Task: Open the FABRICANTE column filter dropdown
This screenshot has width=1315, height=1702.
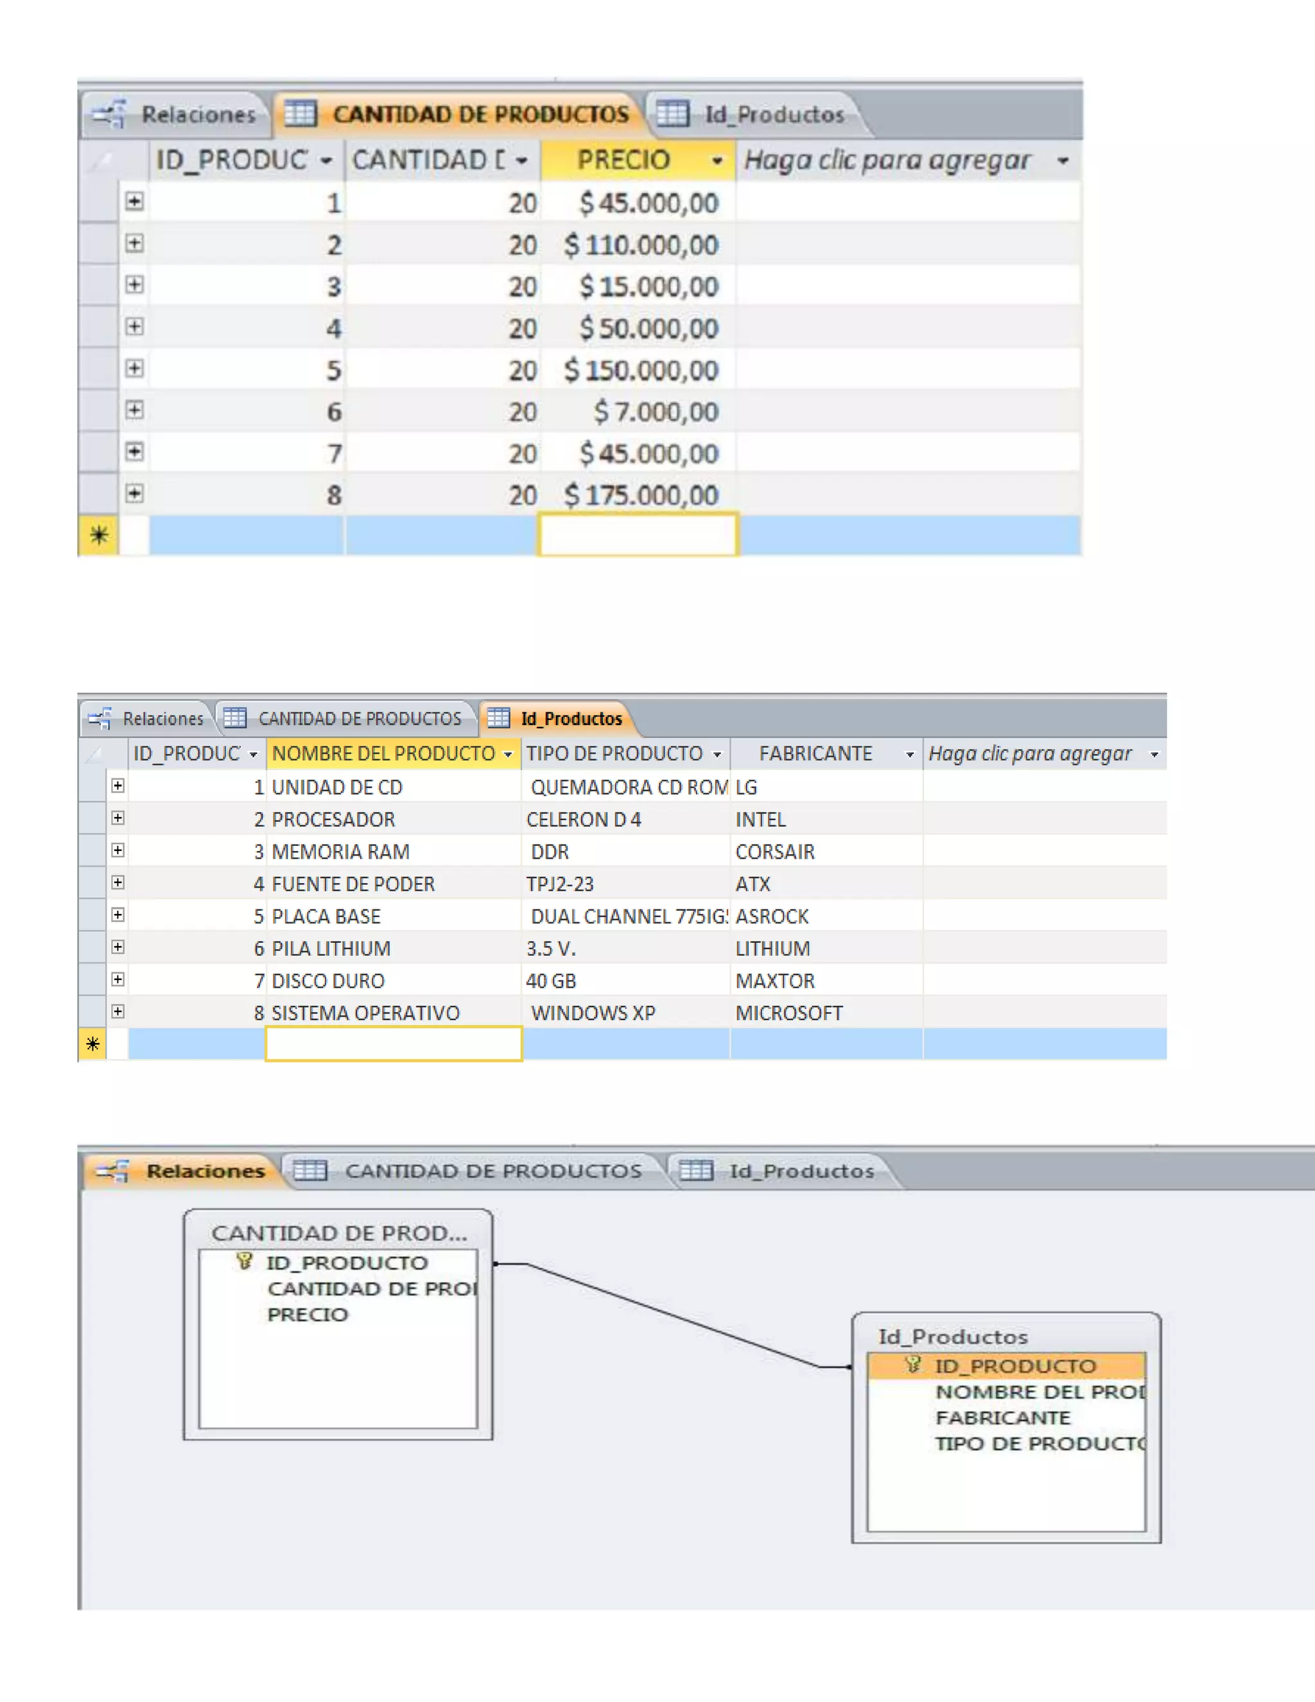Action: (x=909, y=755)
